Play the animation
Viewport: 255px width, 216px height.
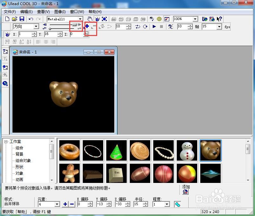tap(154, 26)
